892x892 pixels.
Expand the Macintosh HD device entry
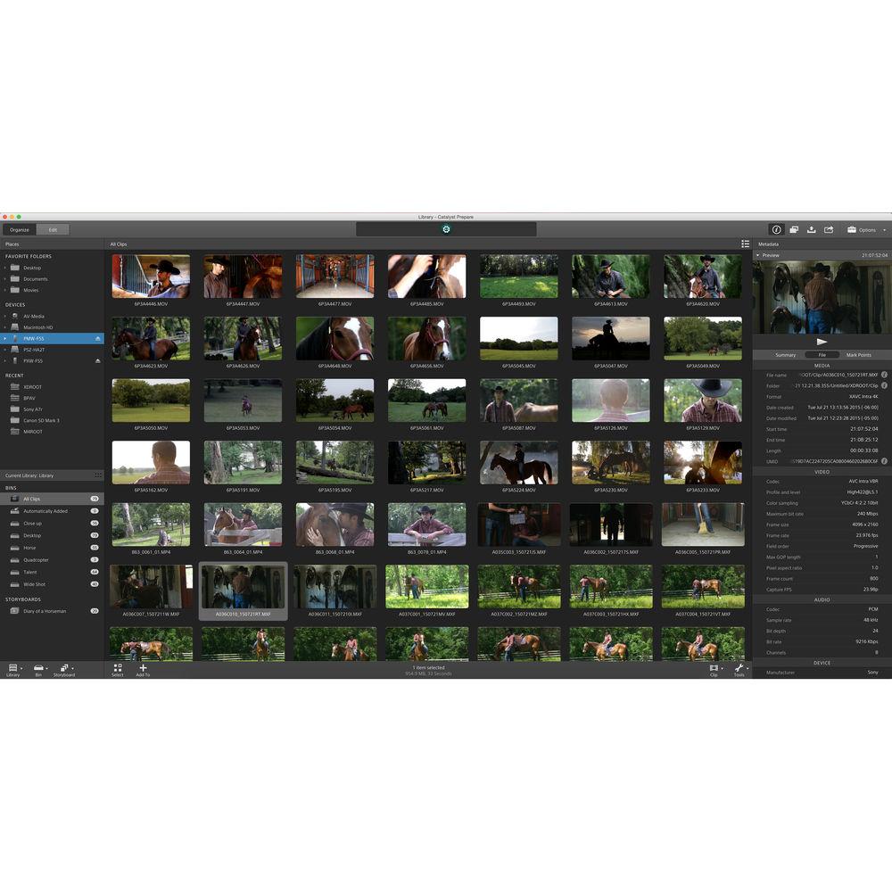[7, 326]
